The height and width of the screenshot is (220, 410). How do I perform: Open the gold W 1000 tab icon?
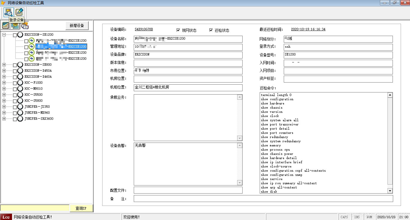[x=15, y=26]
